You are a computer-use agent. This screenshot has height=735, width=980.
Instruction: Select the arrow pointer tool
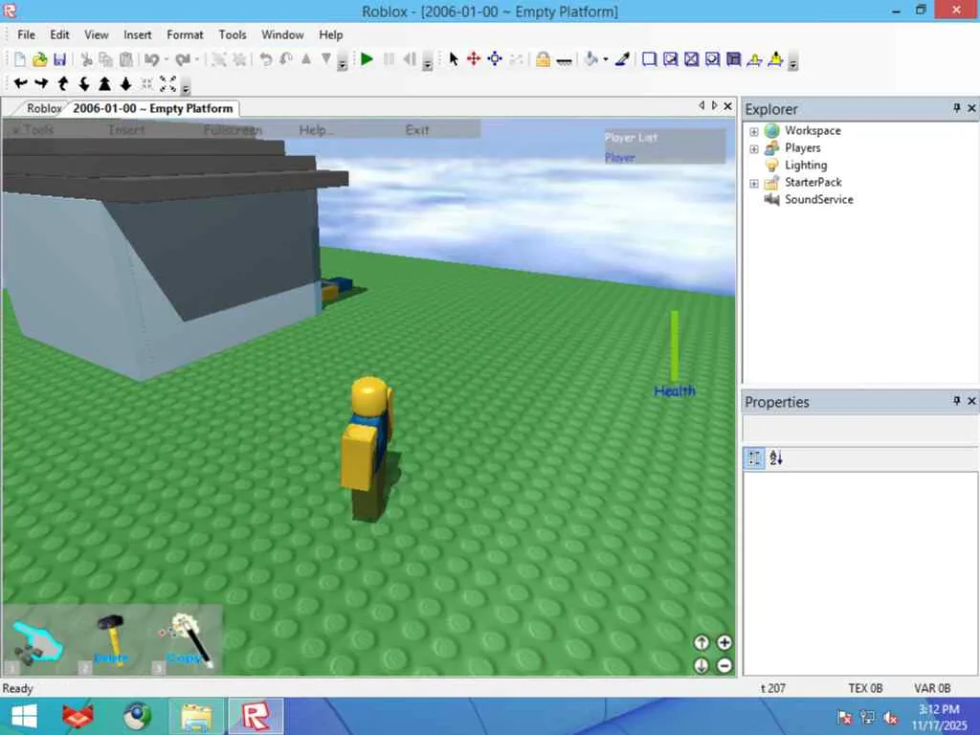(454, 59)
